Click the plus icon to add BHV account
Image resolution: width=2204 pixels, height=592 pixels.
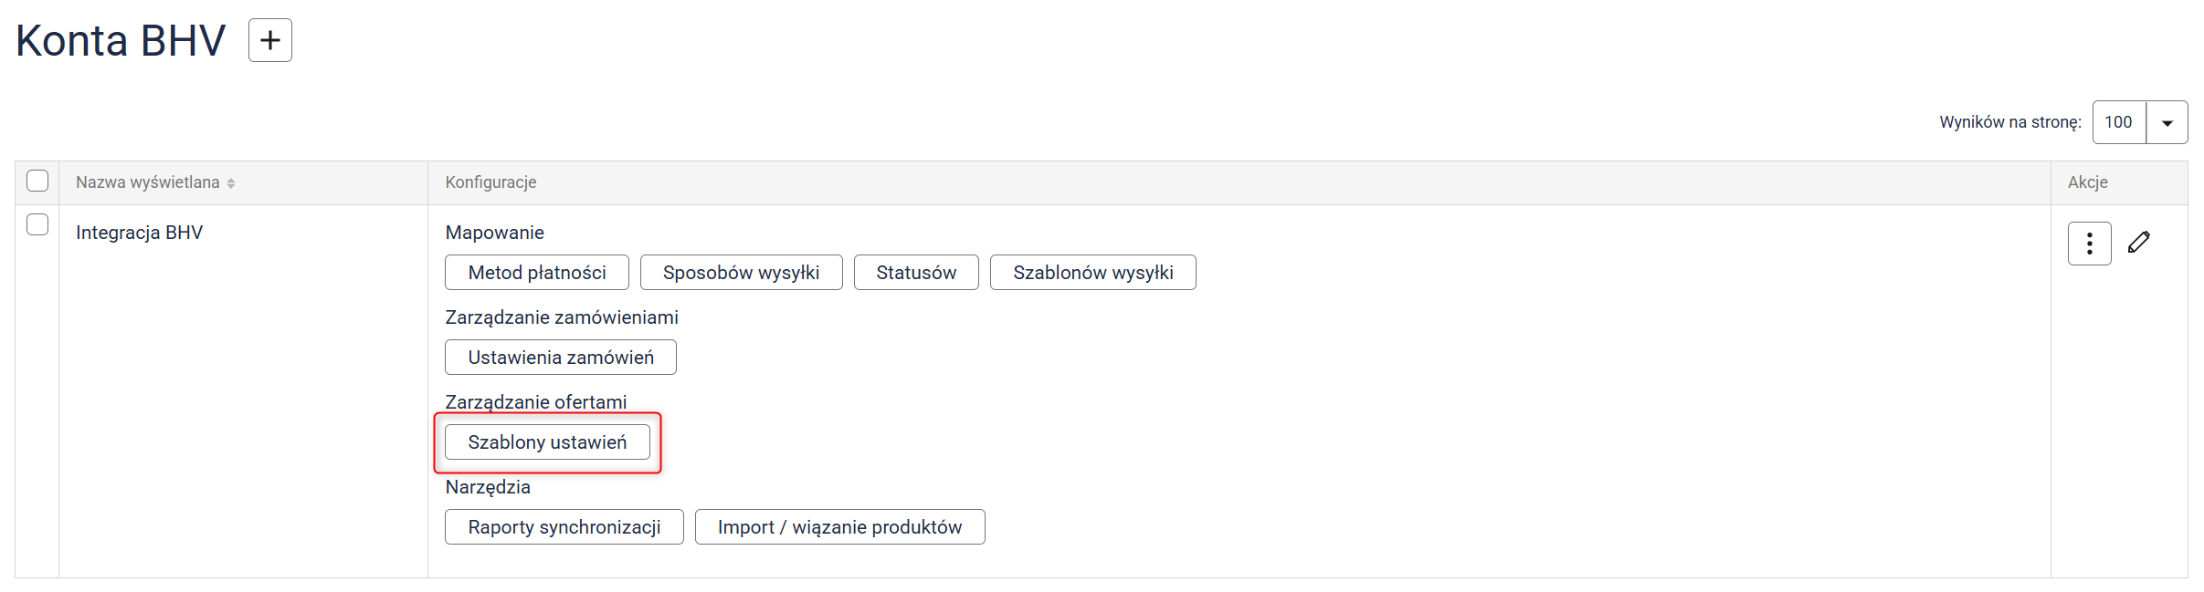270,40
